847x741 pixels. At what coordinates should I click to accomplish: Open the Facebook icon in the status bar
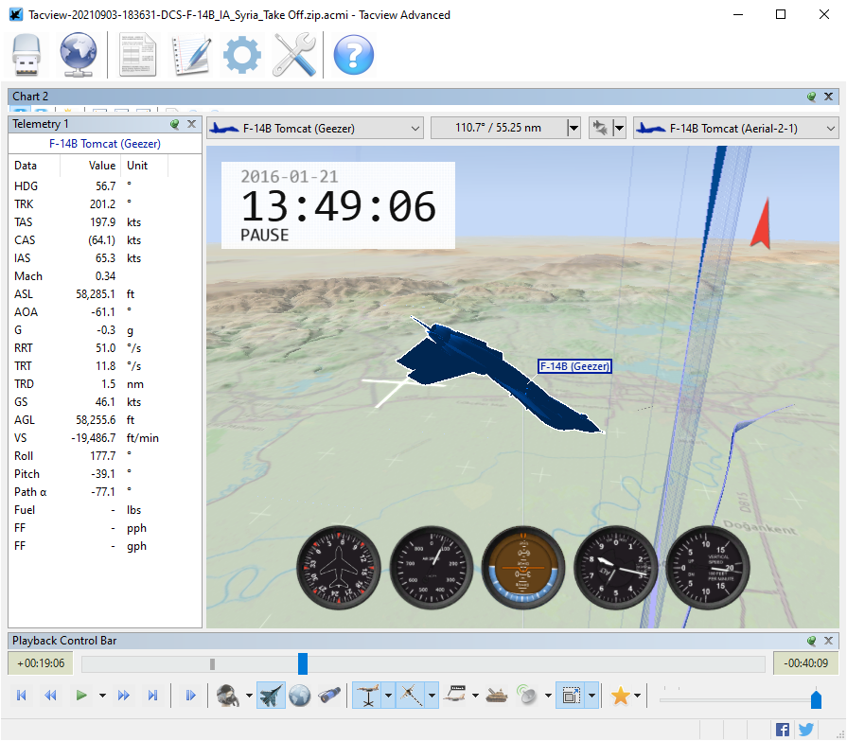(x=783, y=730)
